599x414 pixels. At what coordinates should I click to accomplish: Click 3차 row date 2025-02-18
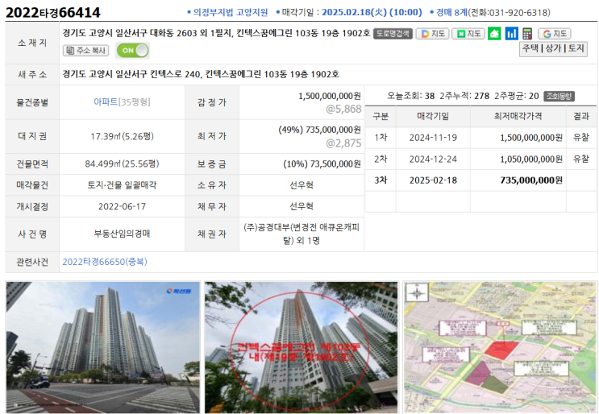[x=433, y=180]
